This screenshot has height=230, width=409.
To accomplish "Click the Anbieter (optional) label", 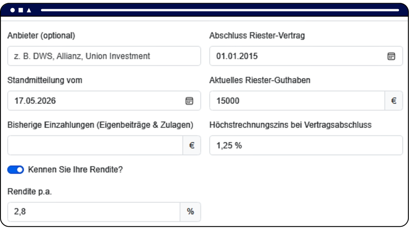I will (41, 36).
